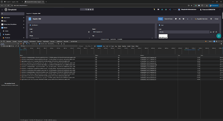Image resolution: width=223 pixels, height=121 pixels.
Task: Click Save & Close on the form
Action: pyautogui.click(x=168, y=19)
